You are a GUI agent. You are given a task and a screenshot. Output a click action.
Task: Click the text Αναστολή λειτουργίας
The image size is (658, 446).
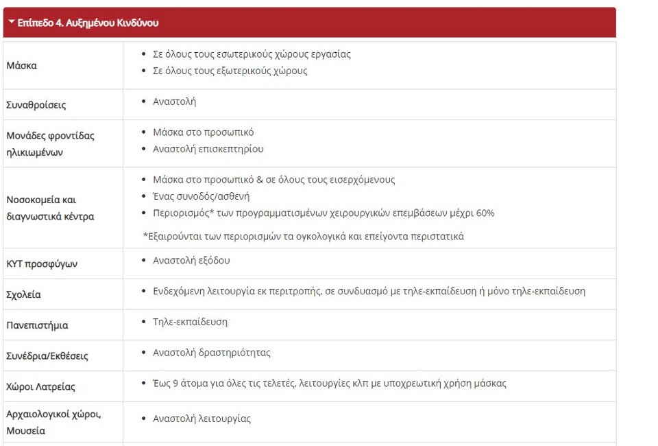202,419
